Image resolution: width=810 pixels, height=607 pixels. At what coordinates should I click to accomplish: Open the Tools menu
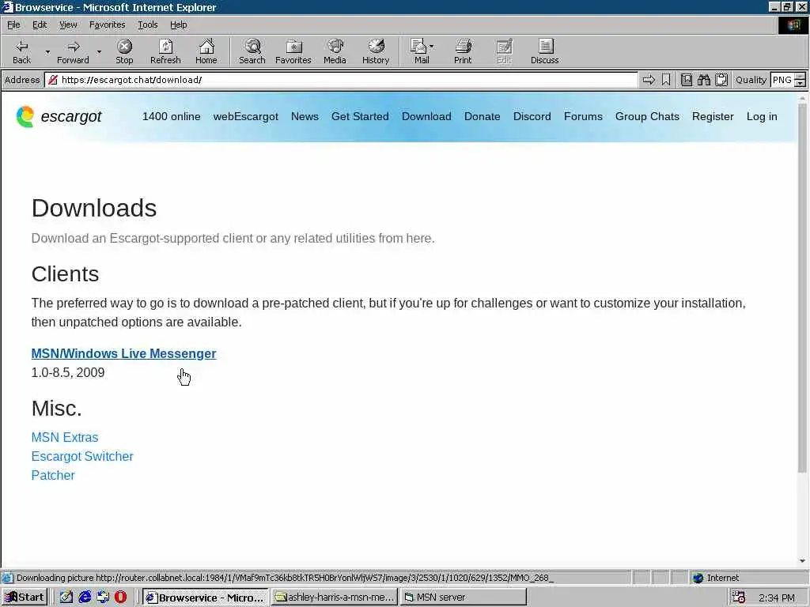point(147,25)
